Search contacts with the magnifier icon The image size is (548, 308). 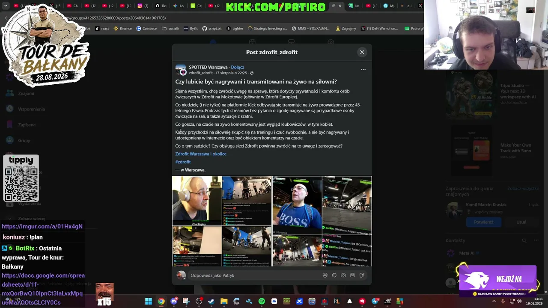coord(524,240)
